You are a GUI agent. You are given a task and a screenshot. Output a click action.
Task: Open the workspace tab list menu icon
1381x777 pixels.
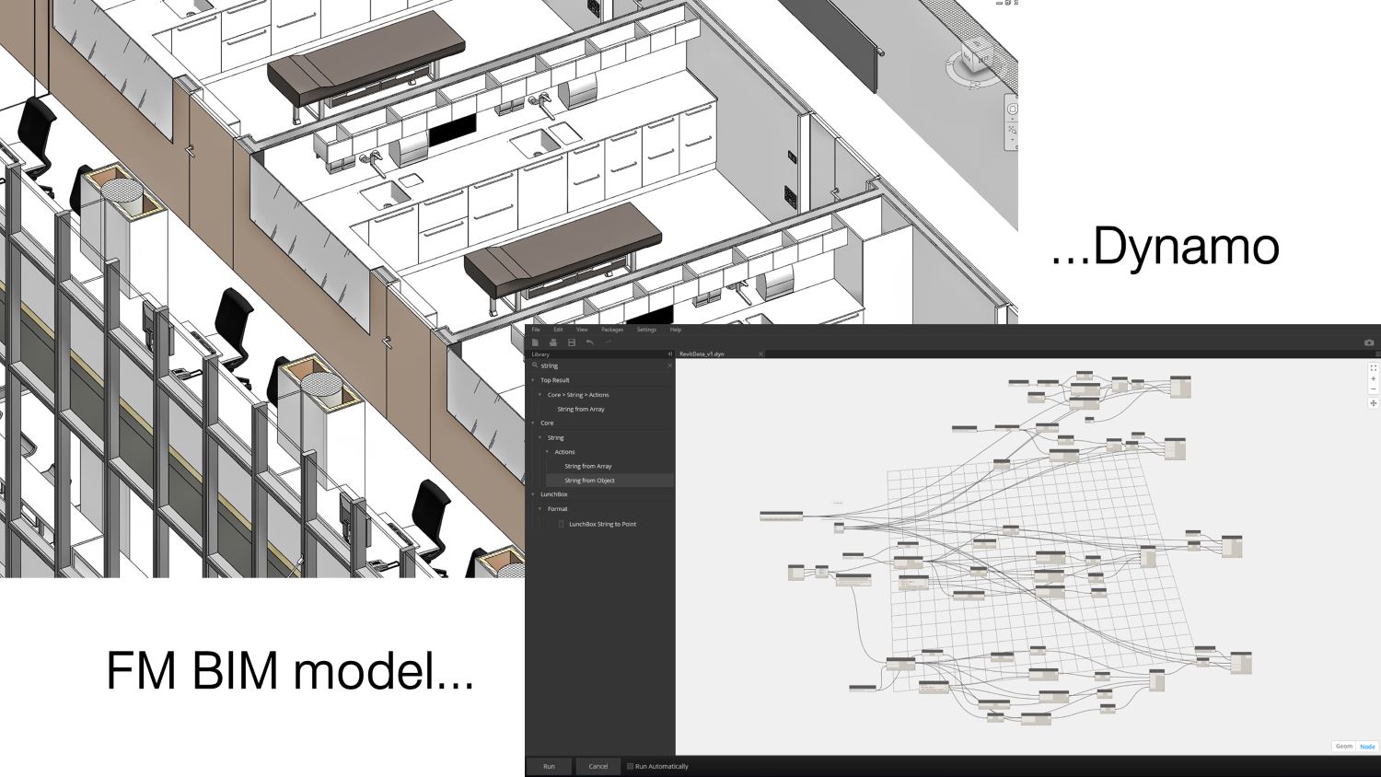coord(1377,354)
